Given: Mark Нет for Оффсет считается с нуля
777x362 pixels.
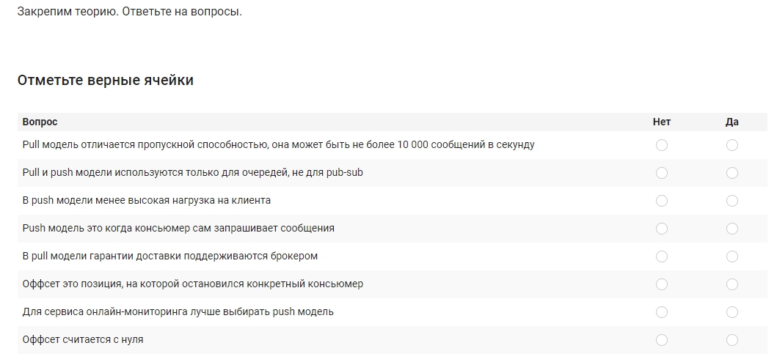Looking at the screenshot, I should pos(662,340).
